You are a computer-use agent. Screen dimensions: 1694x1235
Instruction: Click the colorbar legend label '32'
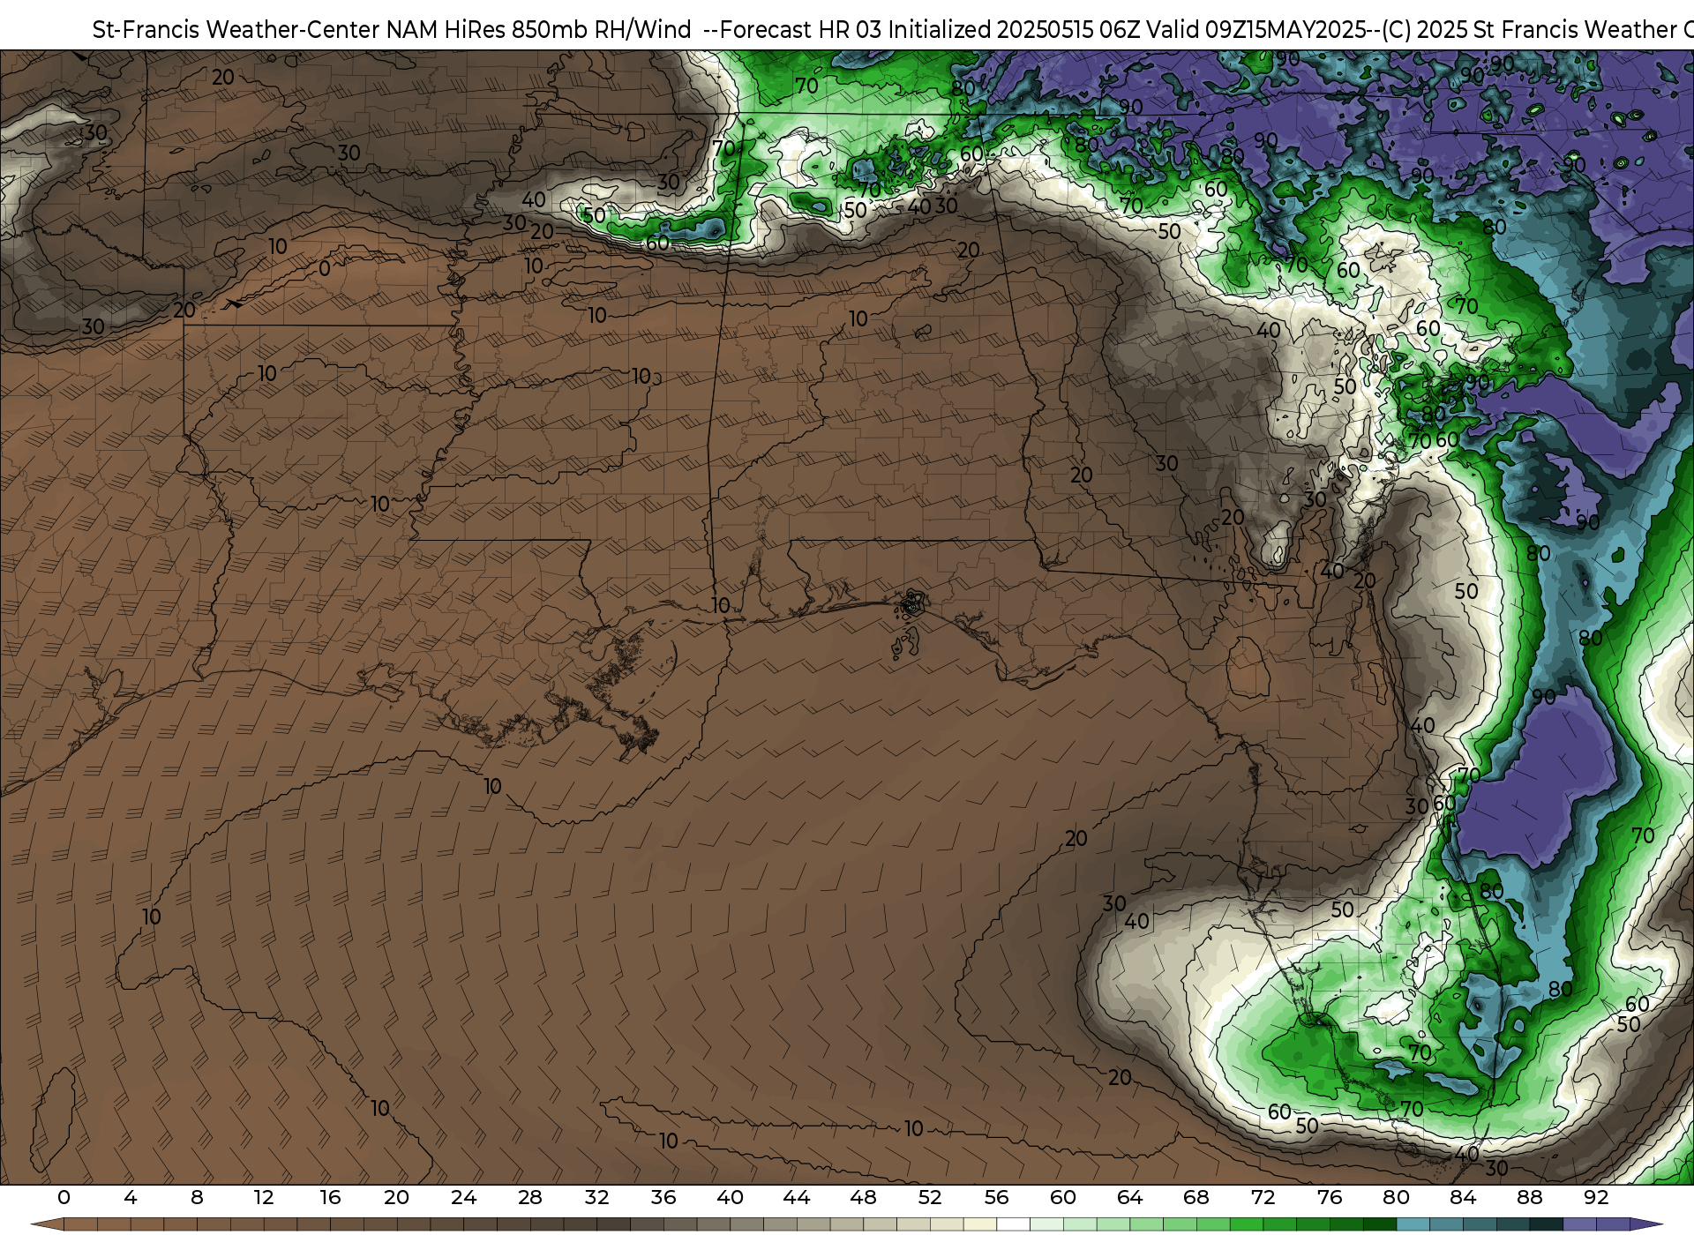[x=596, y=1197]
